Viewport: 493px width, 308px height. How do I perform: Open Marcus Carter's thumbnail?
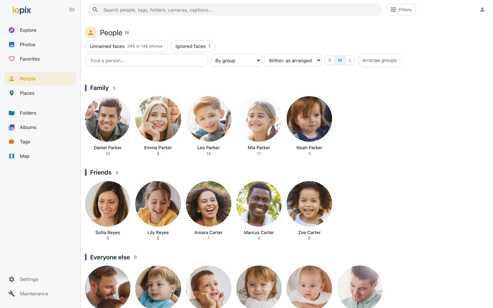(x=259, y=204)
